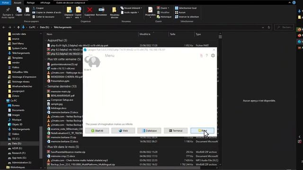303x170 pixels.
Task: Click Copier le chemin d'accès
Action: 46,12
